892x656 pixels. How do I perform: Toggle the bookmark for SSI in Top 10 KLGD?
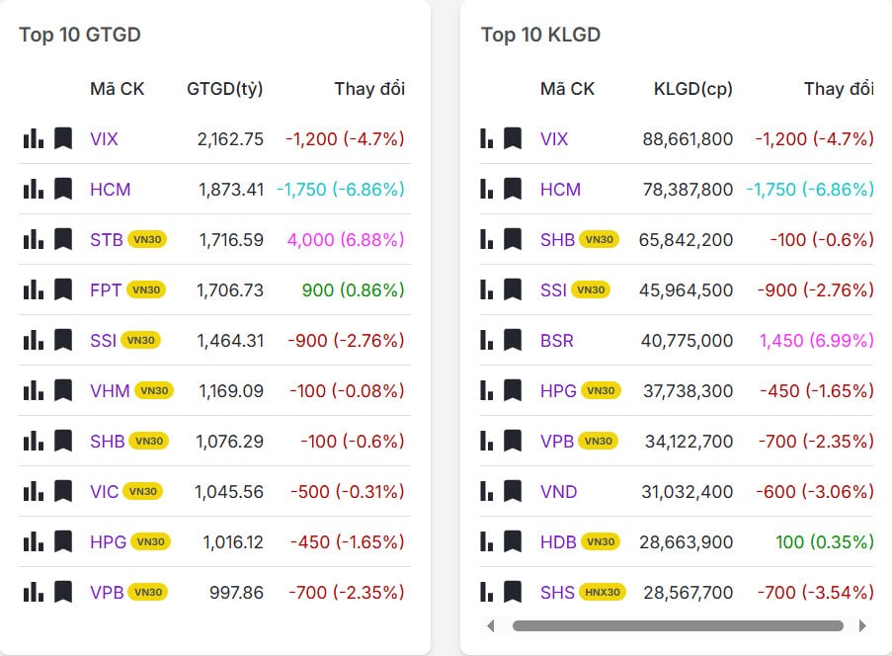point(512,289)
